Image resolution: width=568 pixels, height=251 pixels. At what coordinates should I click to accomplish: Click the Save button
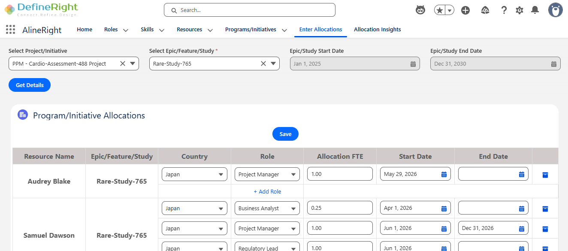(x=285, y=134)
